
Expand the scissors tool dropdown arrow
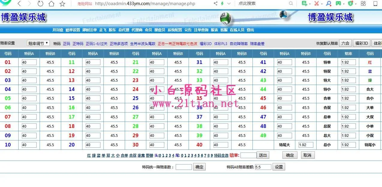coord(322,4)
